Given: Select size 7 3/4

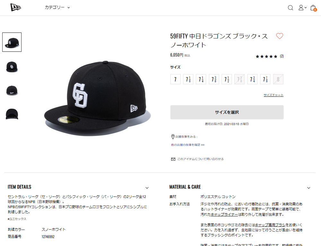Looking at the screenshot, I should click(x=252, y=79).
